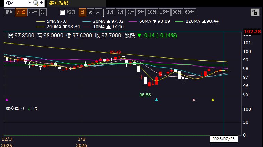This screenshot has width=263, height=147.
Task: Select the 布林 Bollinger tab
Action: click(x=33, y=12)
